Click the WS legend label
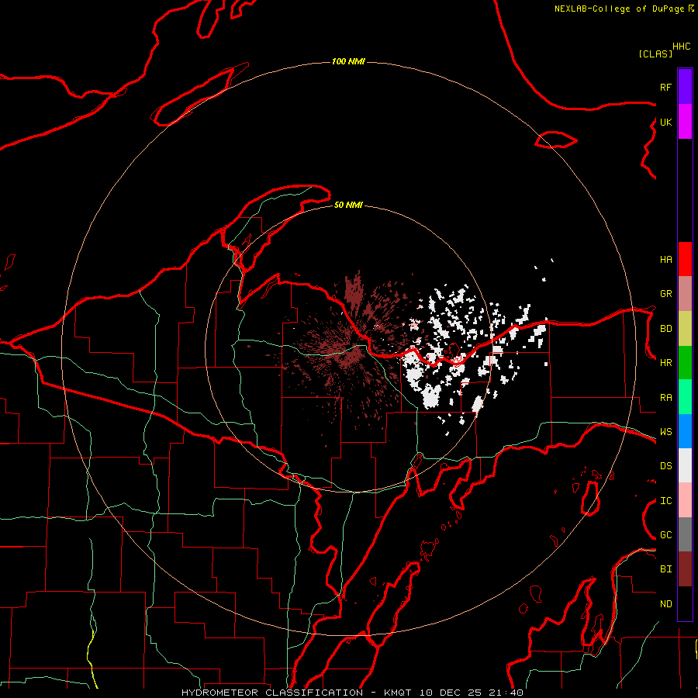698x698 pixels. pos(665,432)
